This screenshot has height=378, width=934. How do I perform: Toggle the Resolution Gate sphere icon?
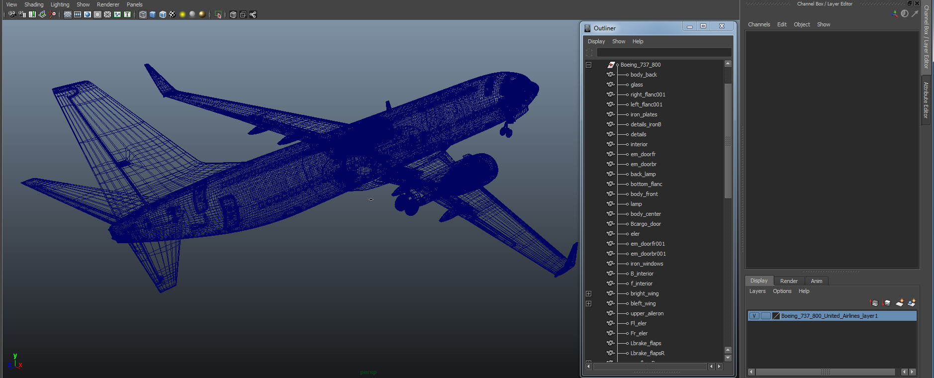tap(88, 14)
